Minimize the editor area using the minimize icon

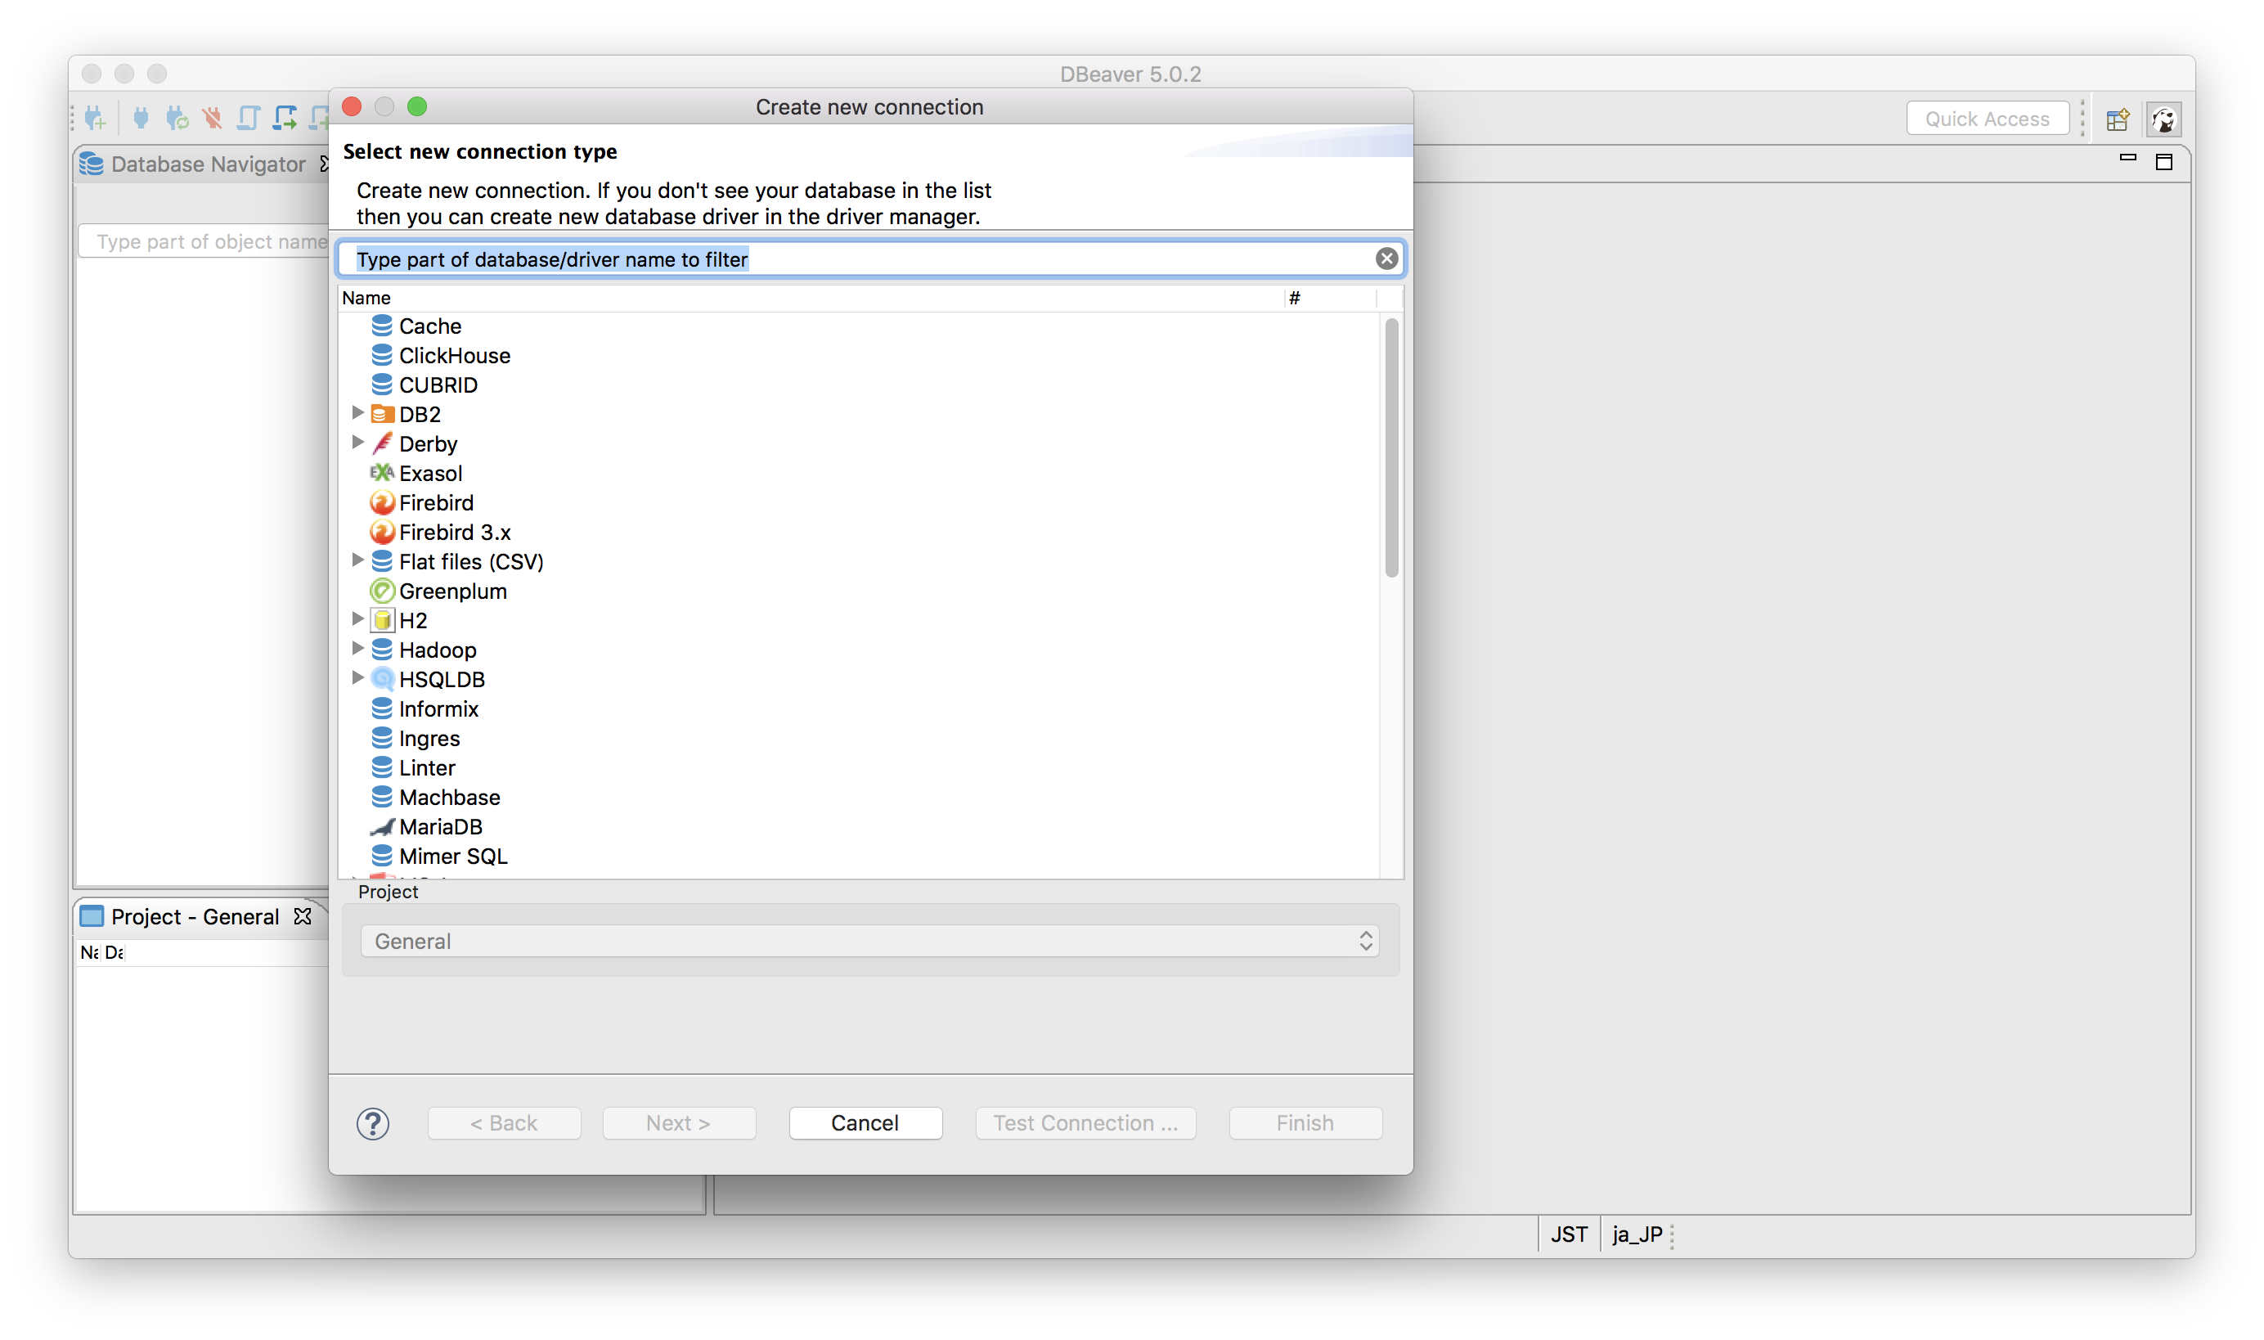pyautogui.click(x=2127, y=158)
